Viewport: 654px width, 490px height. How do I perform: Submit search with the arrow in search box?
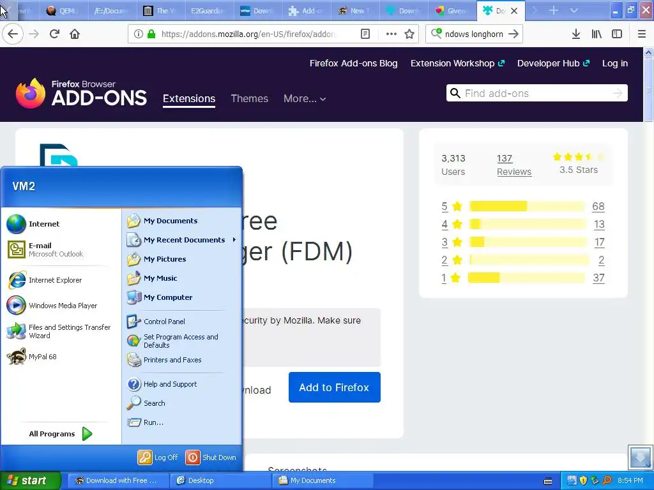pos(513,34)
